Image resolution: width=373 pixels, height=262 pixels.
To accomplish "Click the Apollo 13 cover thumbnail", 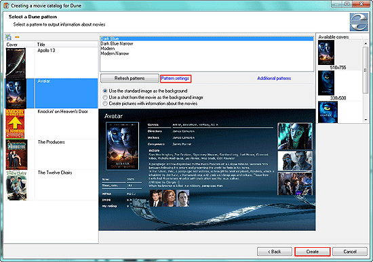I will point(16,63).
